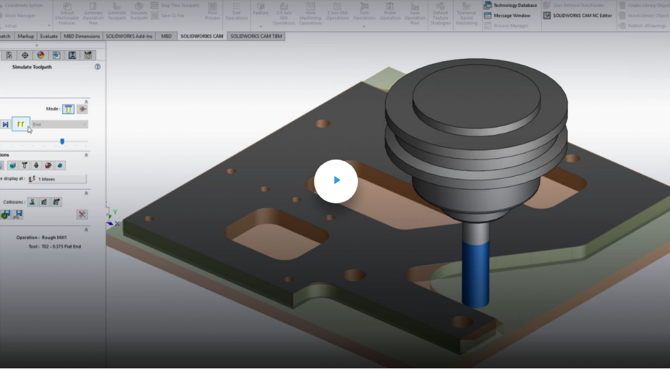Open the MBD Dimensions tab
Screen dimensions: 670x369
pos(82,36)
